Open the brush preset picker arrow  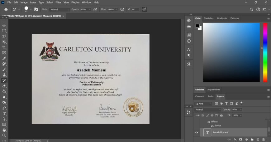(31, 10)
